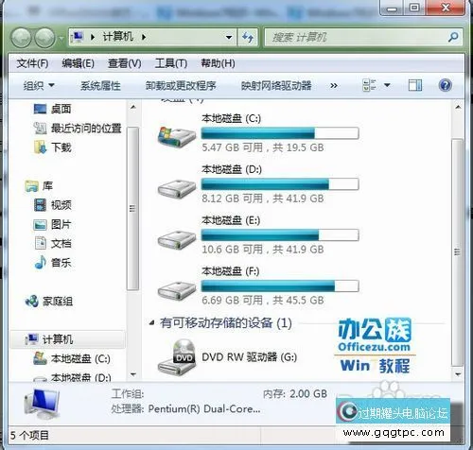Click the 文档 library document icon

click(x=41, y=243)
